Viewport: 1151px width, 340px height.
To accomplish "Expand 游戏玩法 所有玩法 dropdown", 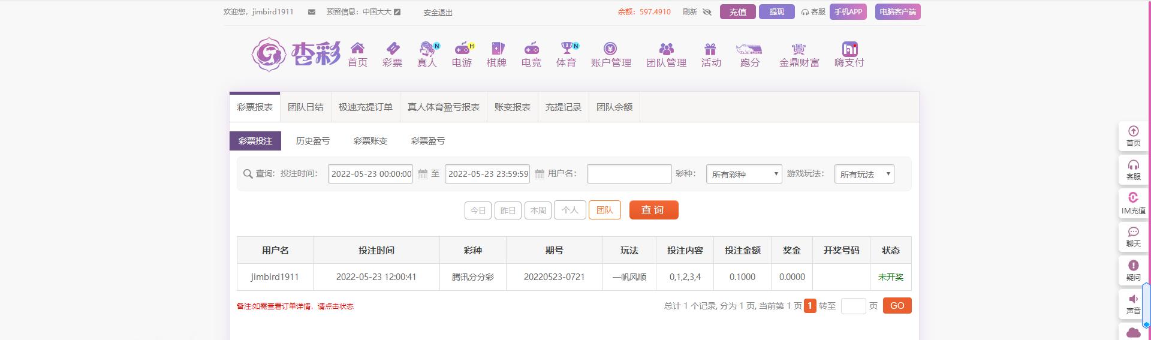I will (864, 174).
